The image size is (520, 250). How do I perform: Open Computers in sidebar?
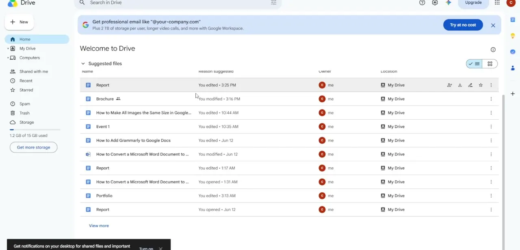pos(29,58)
